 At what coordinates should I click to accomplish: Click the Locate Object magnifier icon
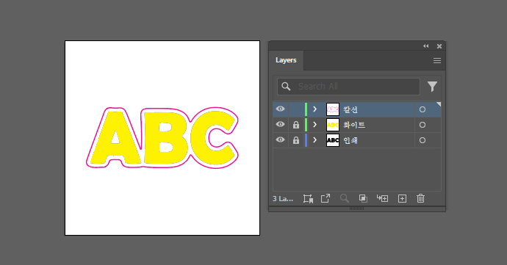pyautogui.click(x=345, y=198)
